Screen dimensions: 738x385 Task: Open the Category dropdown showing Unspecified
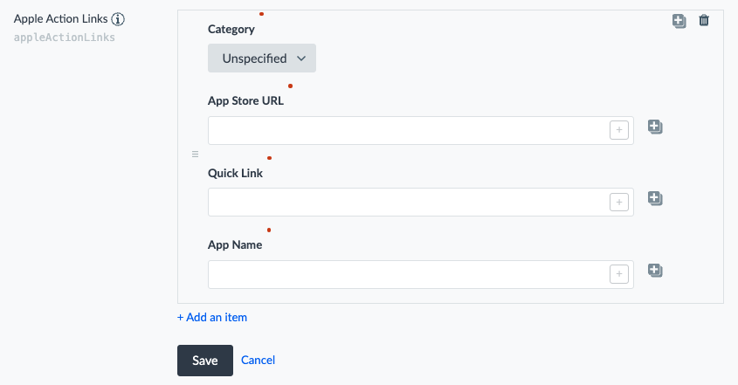262,58
